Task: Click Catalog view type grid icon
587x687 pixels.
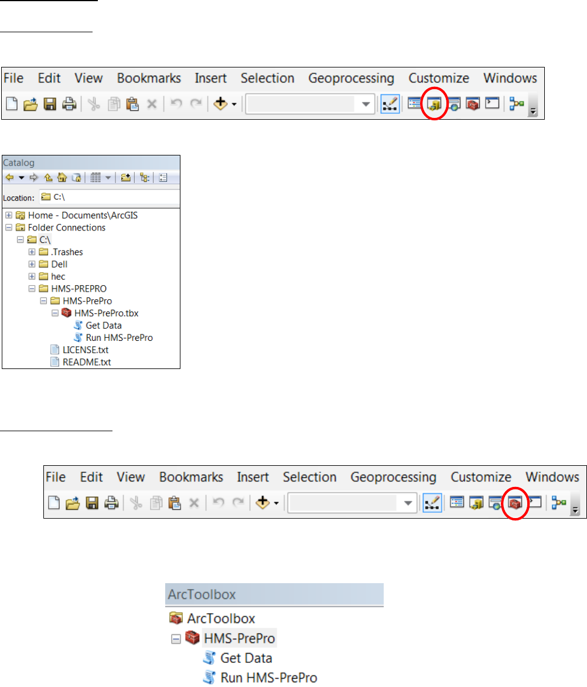Action: click(x=95, y=177)
